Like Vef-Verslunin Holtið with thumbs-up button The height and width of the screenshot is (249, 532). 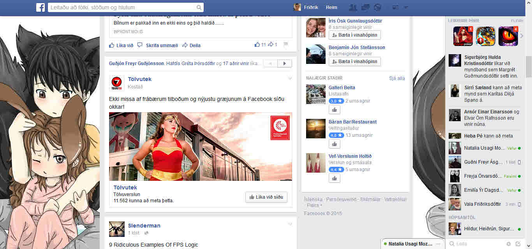click(x=335, y=178)
